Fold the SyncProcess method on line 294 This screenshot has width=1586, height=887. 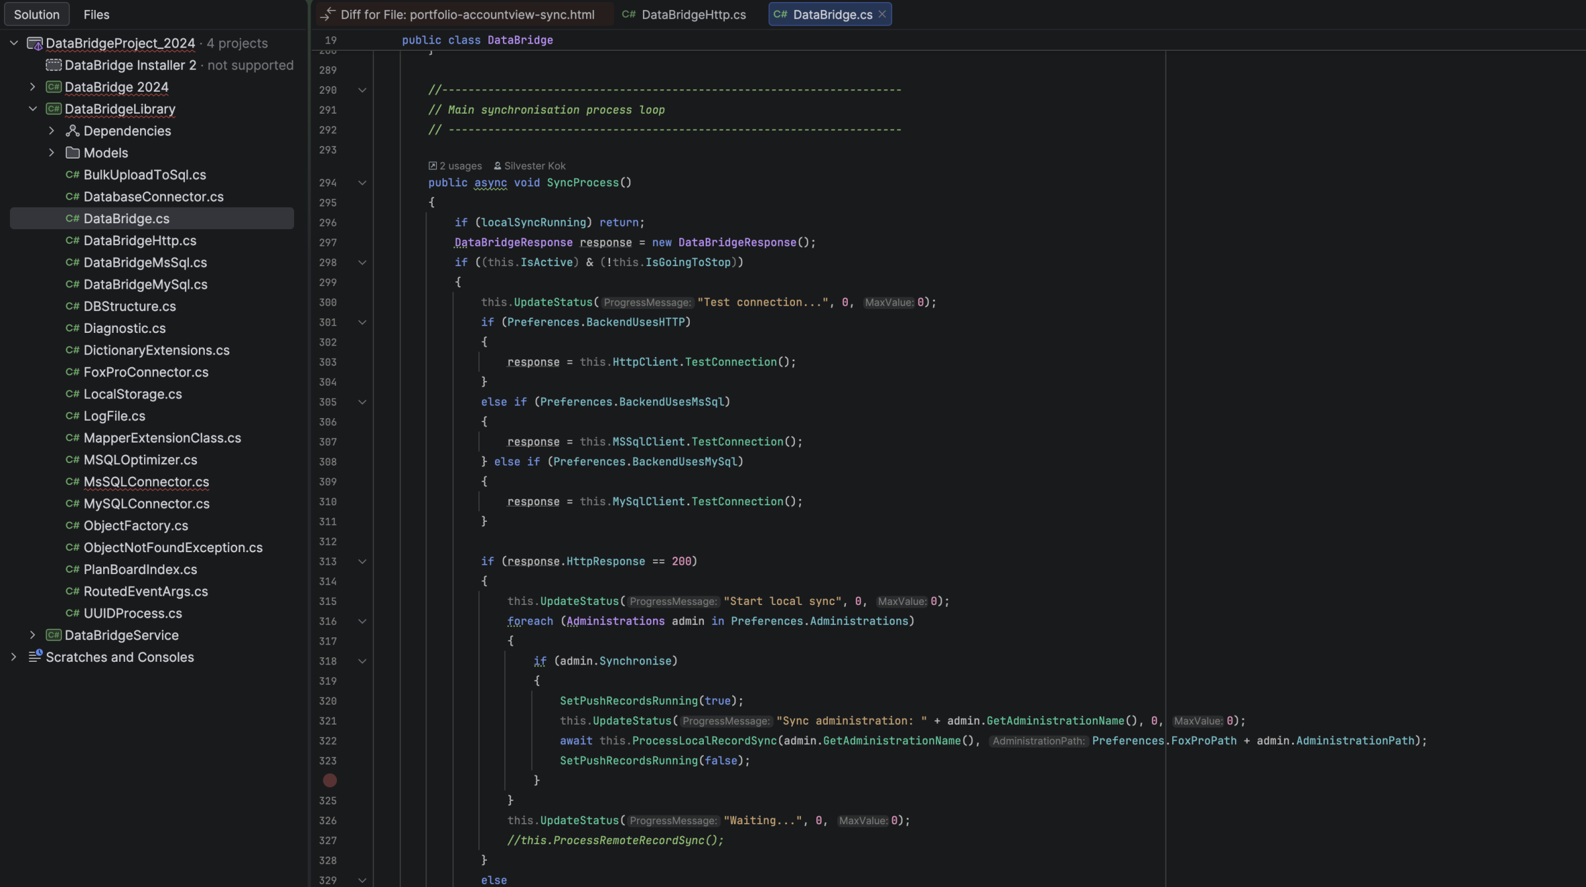(x=362, y=183)
